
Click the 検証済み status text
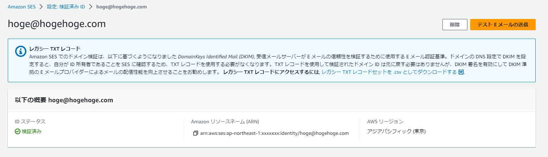tap(32, 131)
